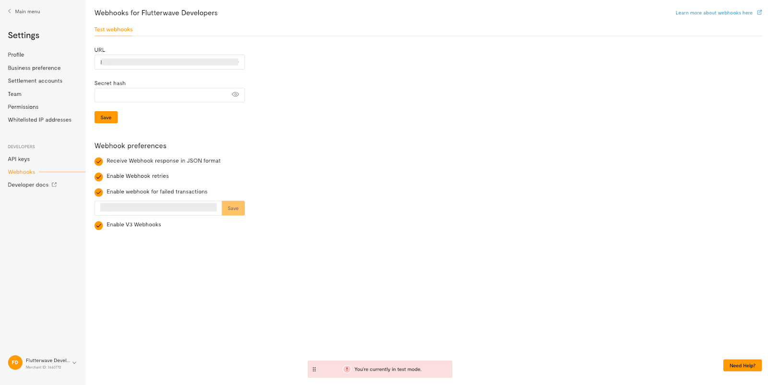Open the API keys page
Viewport: 768px width, 385px height.
[19, 159]
